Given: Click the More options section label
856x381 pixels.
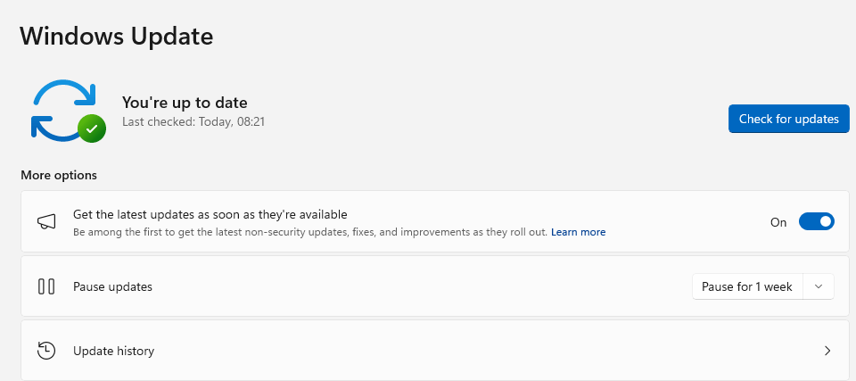Looking at the screenshot, I should coord(59,175).
